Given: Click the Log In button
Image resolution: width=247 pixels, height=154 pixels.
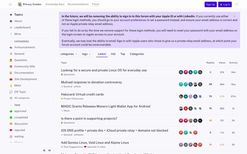Looking at the screenshot, I should tap(225, 4).
